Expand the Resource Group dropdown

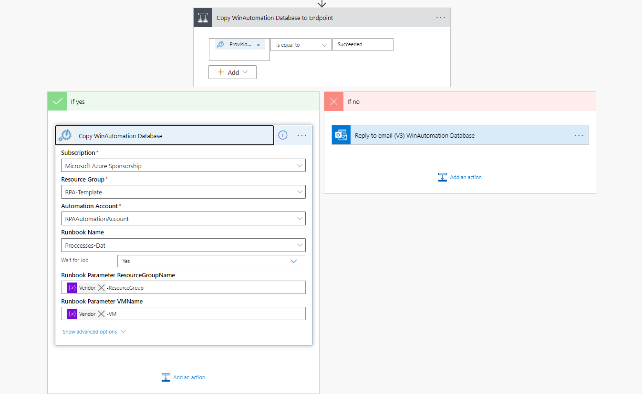183,192
